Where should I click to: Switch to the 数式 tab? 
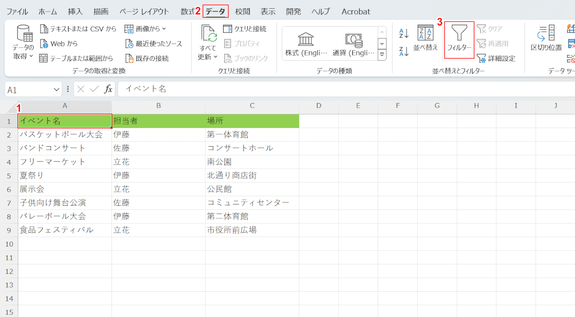[187, 11]
